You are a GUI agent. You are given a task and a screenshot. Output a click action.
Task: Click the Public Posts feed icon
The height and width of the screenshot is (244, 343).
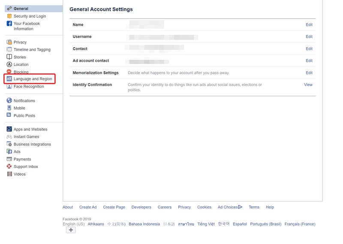pos(9,115)
